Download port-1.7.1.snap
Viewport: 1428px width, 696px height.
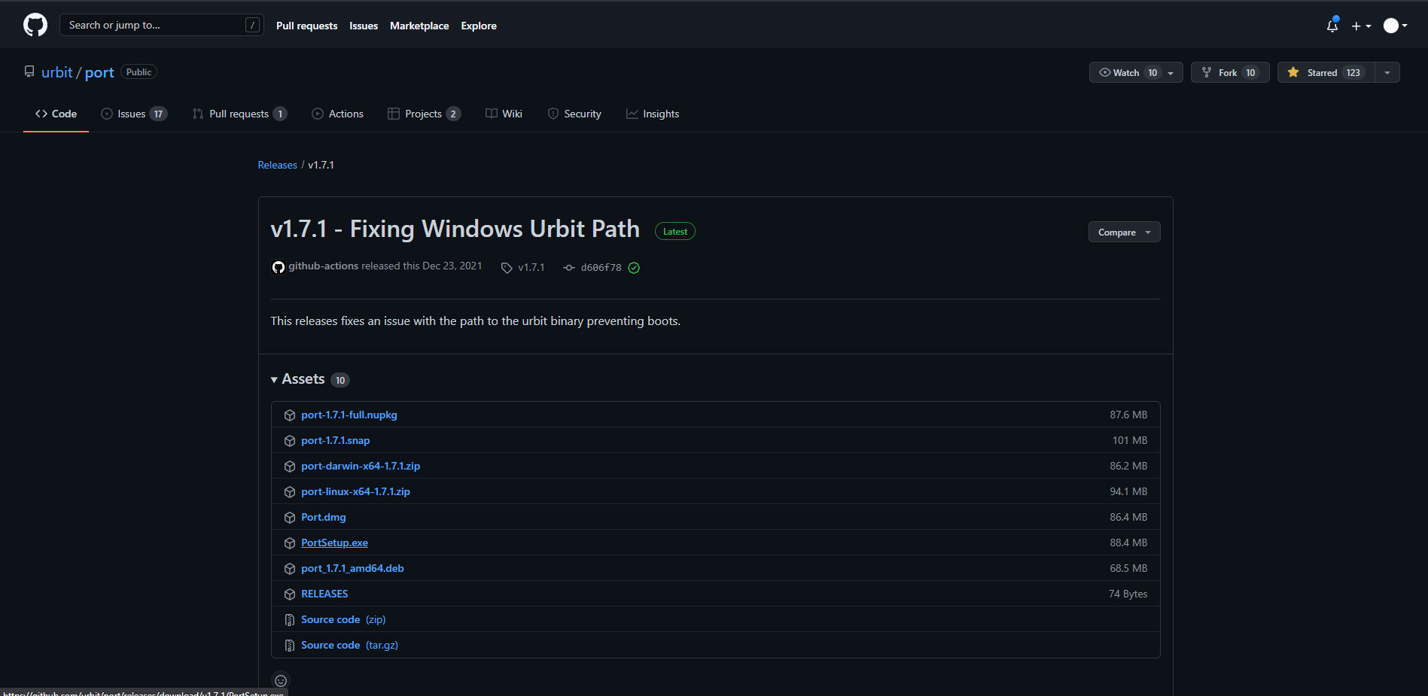[x=335, y=440]
